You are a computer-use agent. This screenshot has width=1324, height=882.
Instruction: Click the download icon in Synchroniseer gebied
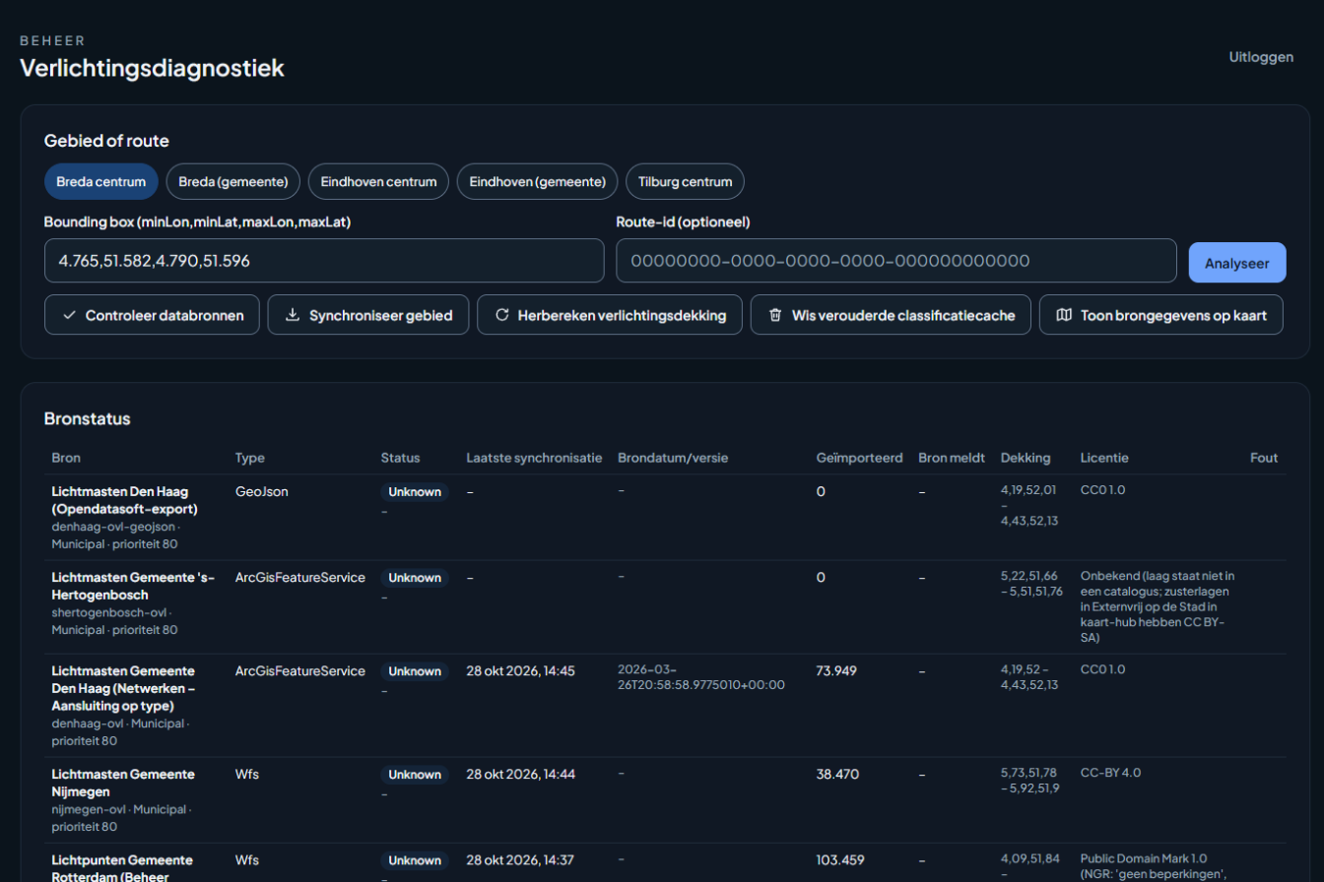click(x=293, y=316)
